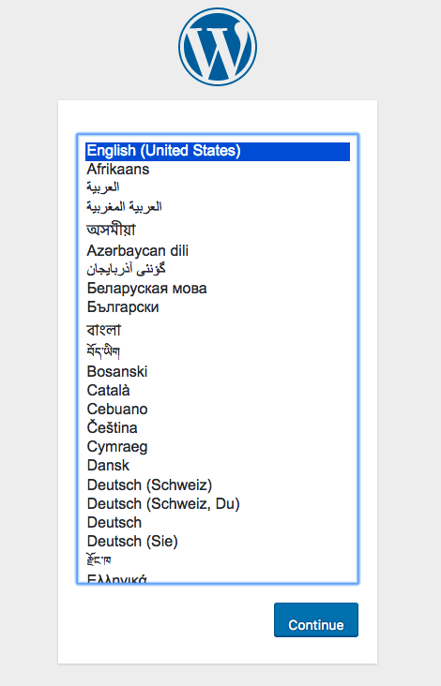Viewport: 441px width, 686px height.
Task: Choose Bosanski in the language list
Action: coord(218,371)
